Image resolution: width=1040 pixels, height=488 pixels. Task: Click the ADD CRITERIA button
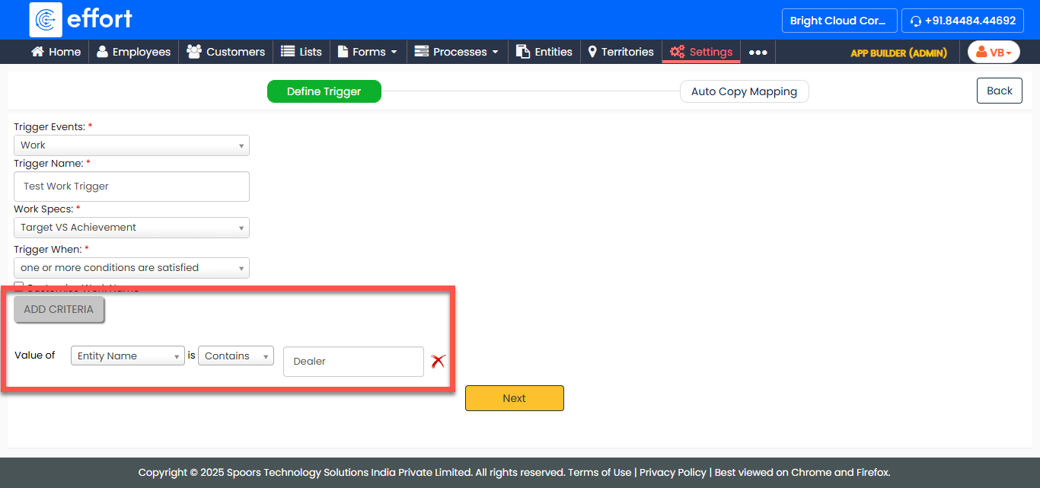coord(59,310)
